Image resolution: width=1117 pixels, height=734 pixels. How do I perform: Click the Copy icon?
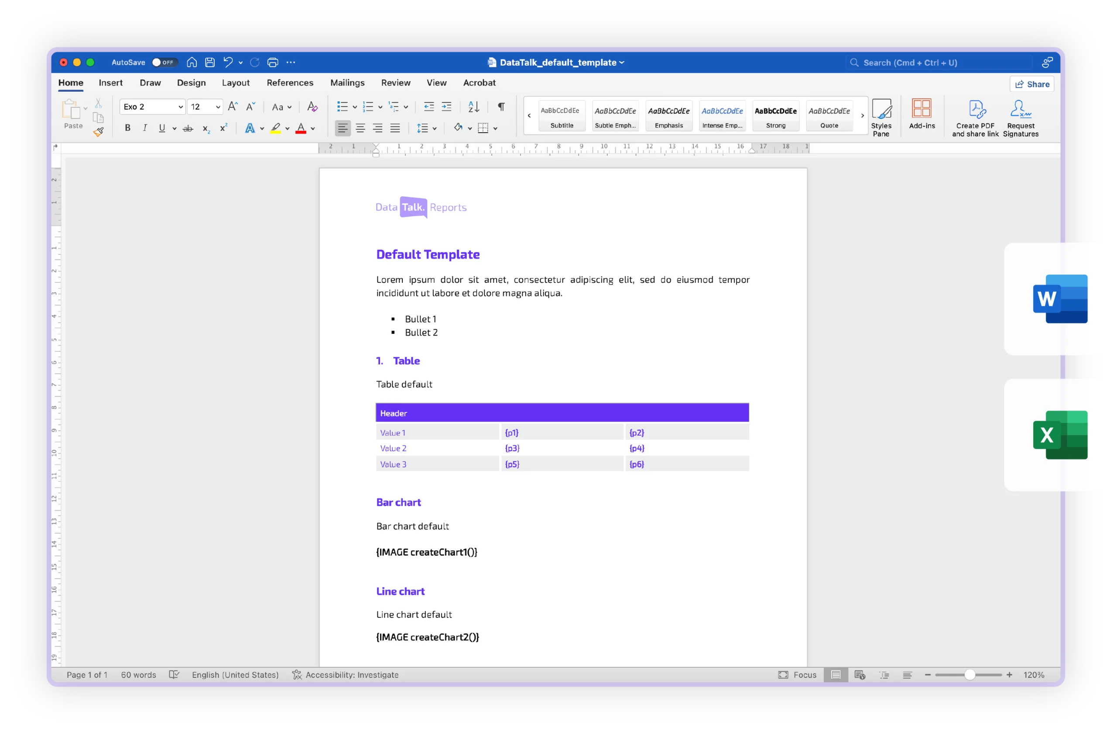pos(98,117)
